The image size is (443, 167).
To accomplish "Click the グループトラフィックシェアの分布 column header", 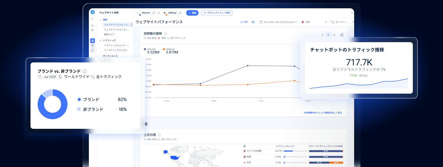I will tap(326, 146).
